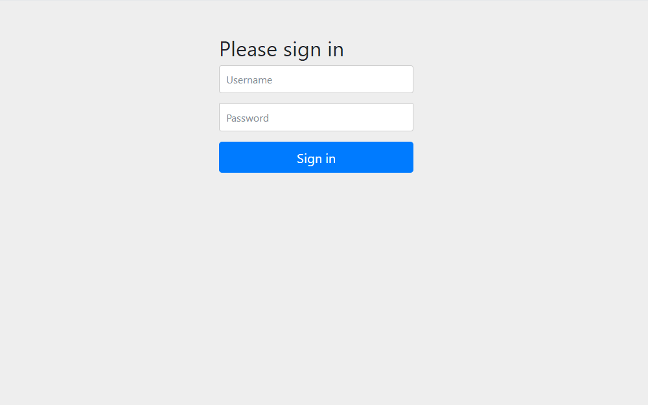Select the second login form field
Screen dimensions: 648x405
pyautogui.click(x=316, y=118)
